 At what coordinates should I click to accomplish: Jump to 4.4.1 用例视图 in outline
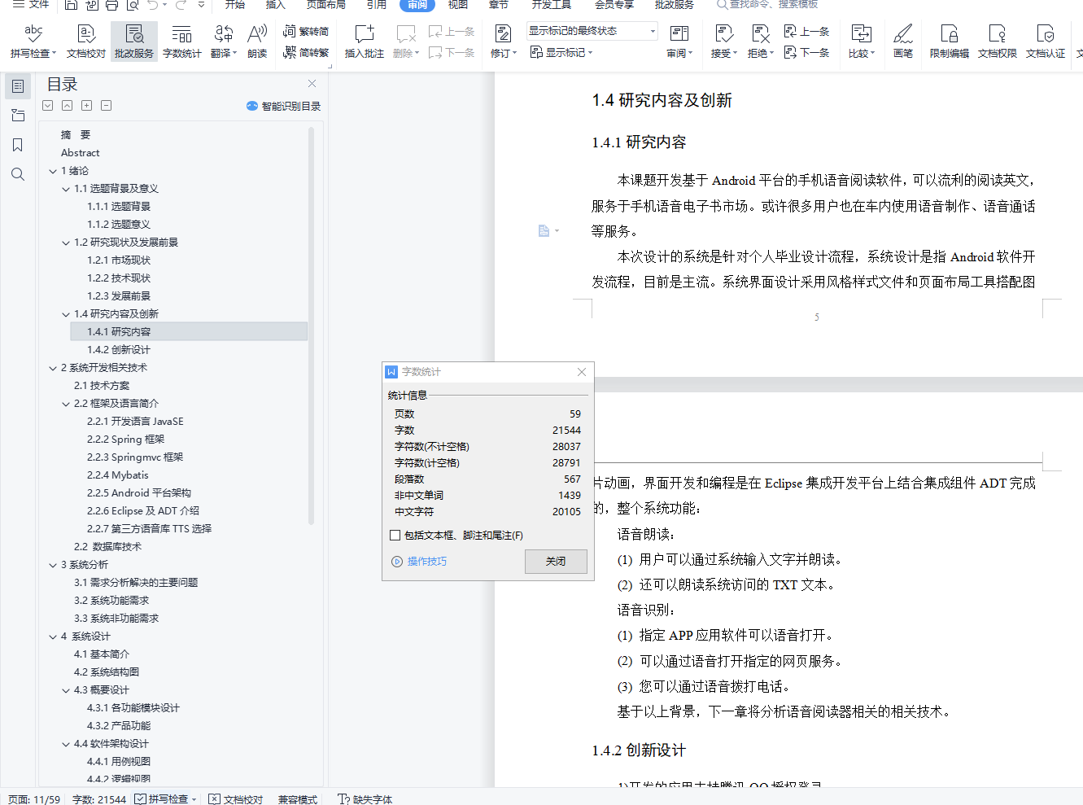(119, 762)
